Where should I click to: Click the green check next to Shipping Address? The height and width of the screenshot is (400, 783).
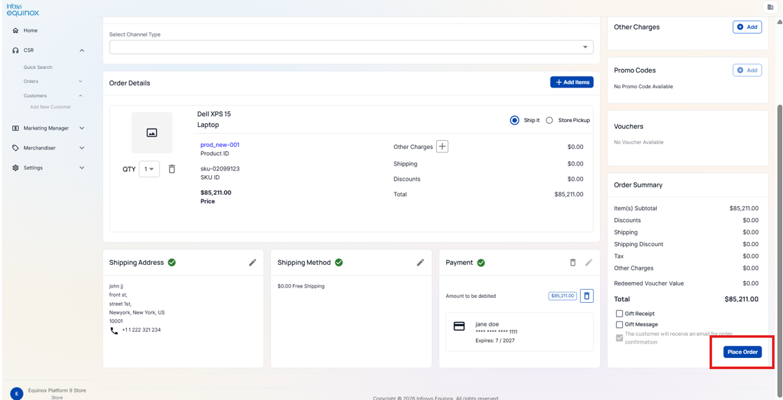pyautogui.click(x=172, y=262)
